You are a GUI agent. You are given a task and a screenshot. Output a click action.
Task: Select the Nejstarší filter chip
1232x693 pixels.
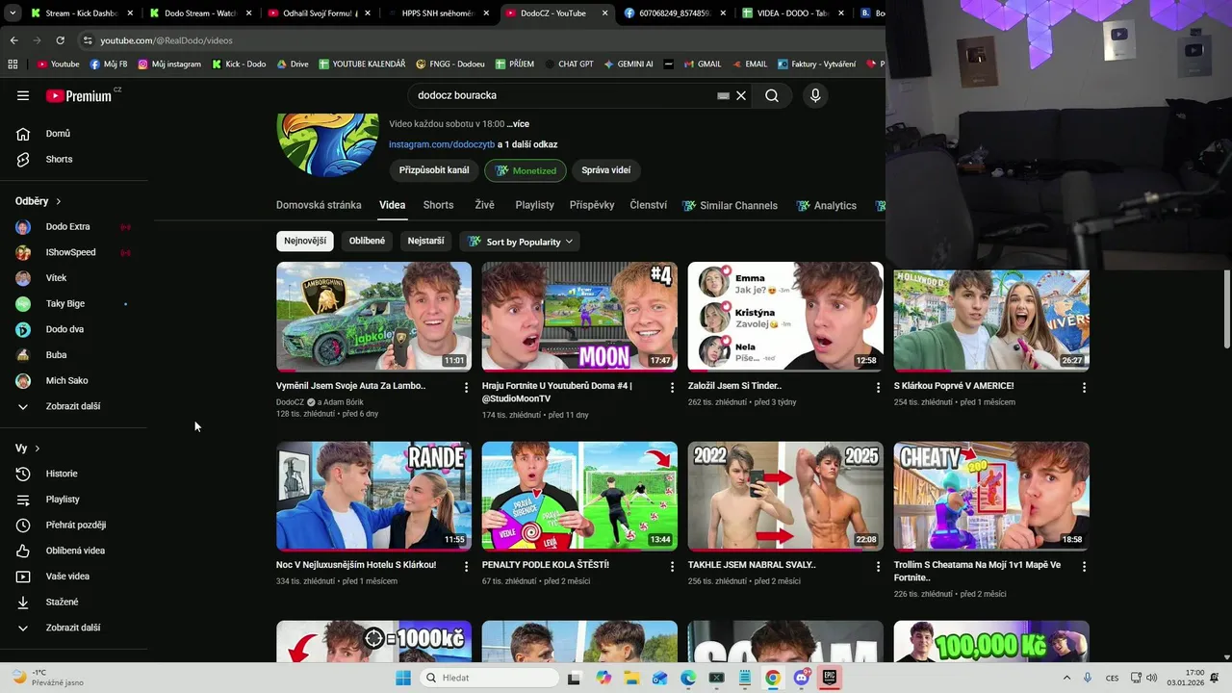point(425,241)
